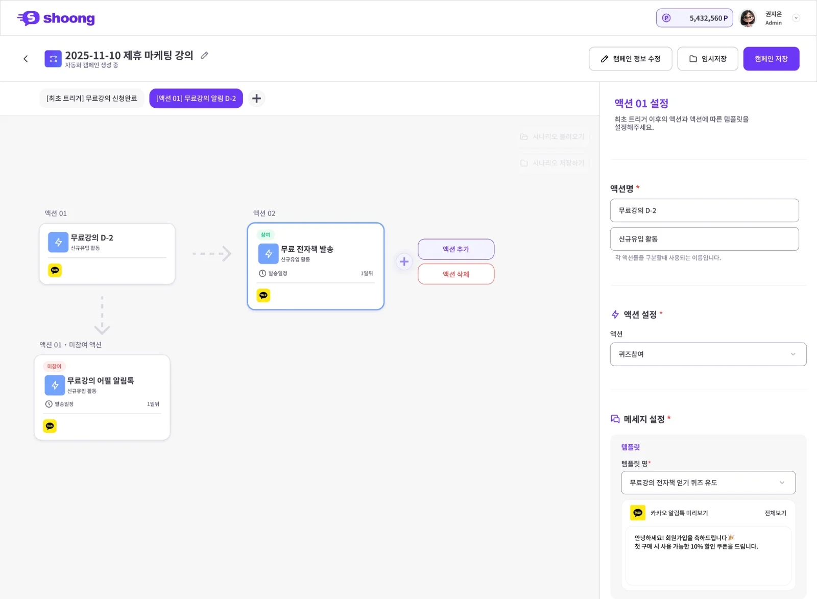Click 액션 추가 button
817x599 pixels.
coord(456,249)
